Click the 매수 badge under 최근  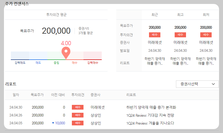coord(155,35)
